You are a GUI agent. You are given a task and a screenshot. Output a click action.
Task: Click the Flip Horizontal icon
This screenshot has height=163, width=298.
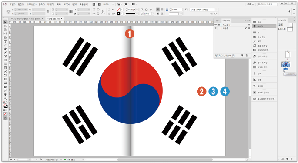click(x=94, y=13)
